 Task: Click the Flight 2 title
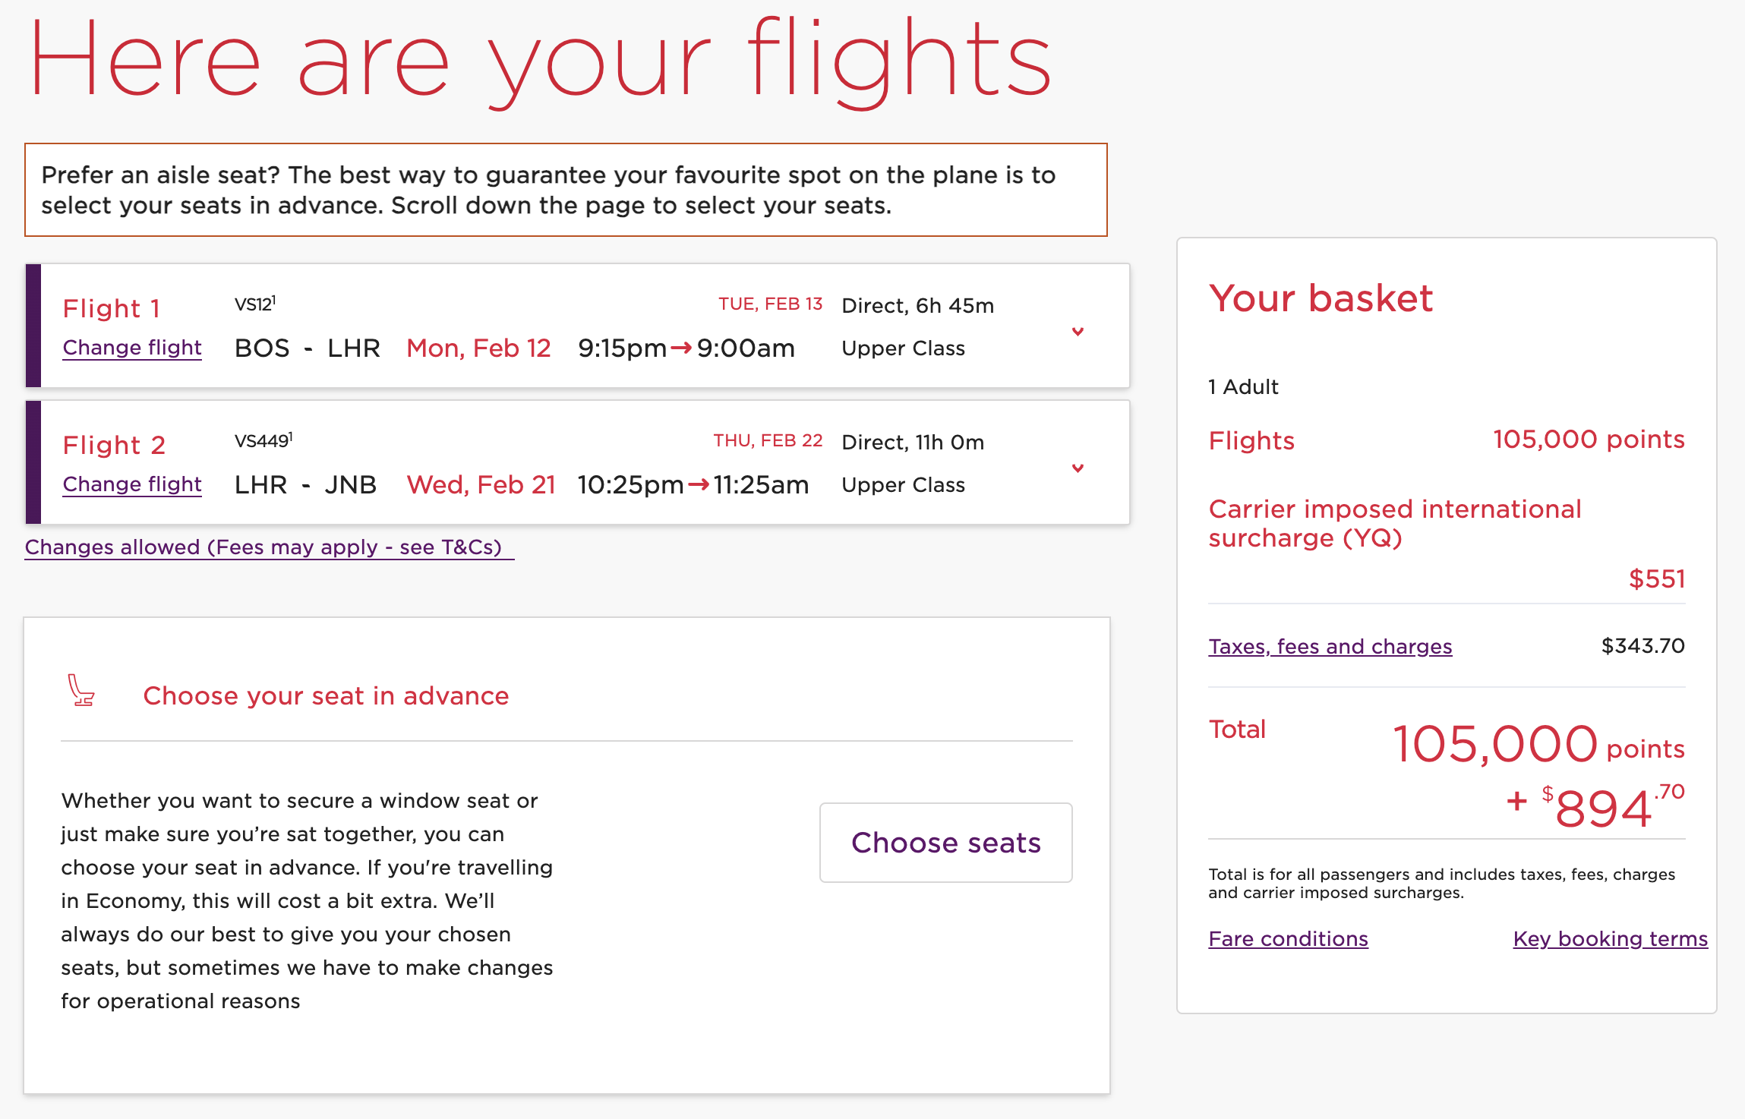click(114, 446)
